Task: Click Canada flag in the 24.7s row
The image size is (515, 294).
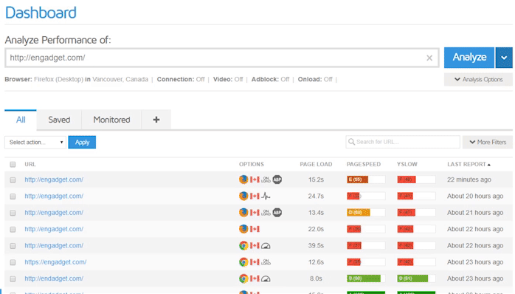Action: (255, 196)
